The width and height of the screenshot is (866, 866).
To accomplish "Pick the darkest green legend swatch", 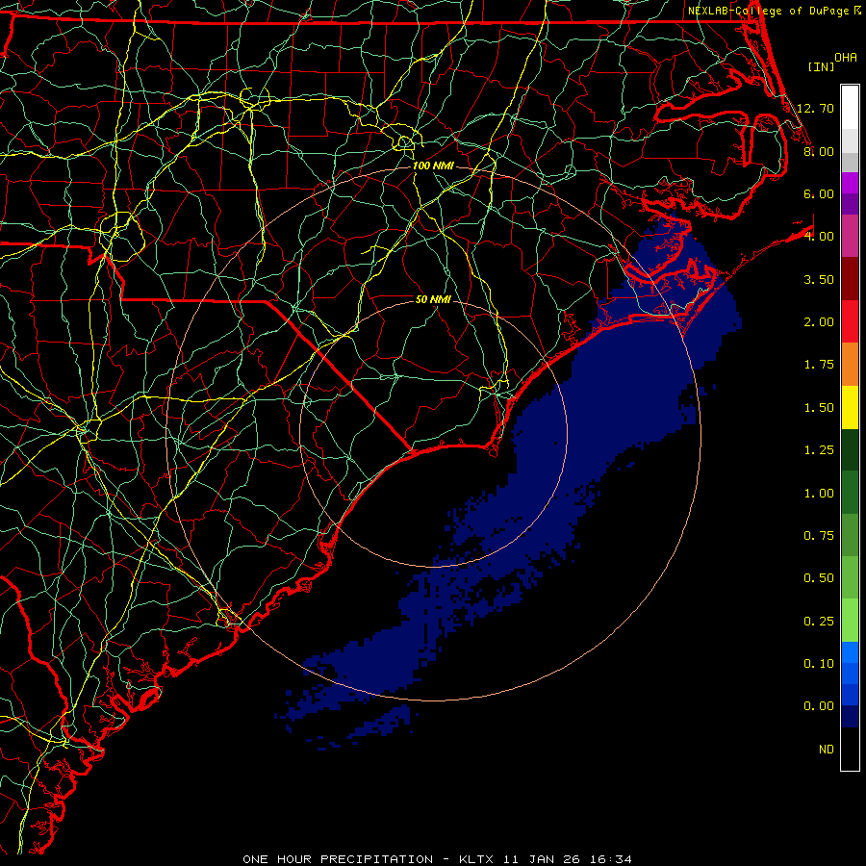I will click(x=850, y=450).
